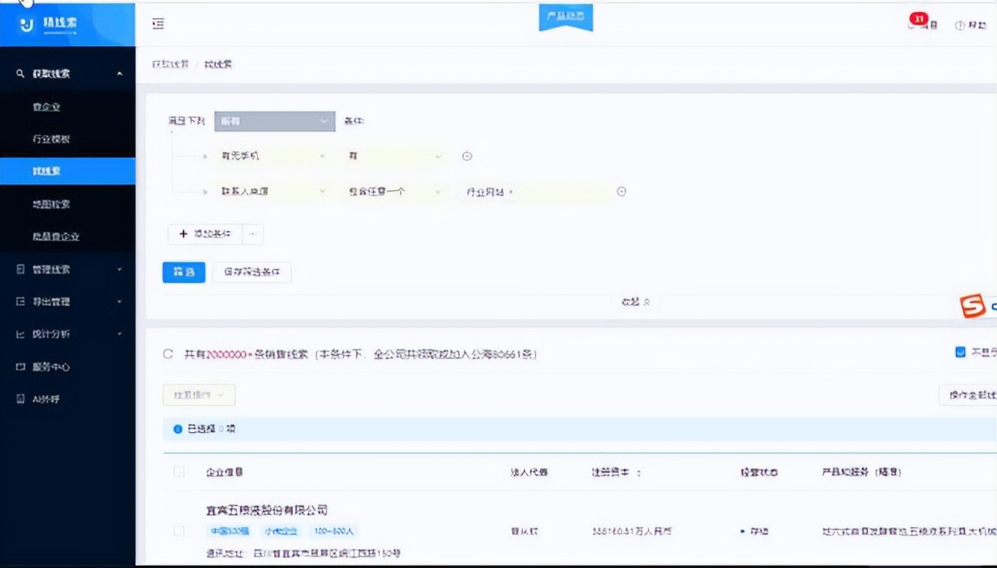Remove the 有无手机 condition via its circle icon

pyautogui.click(x=467, y=156)
